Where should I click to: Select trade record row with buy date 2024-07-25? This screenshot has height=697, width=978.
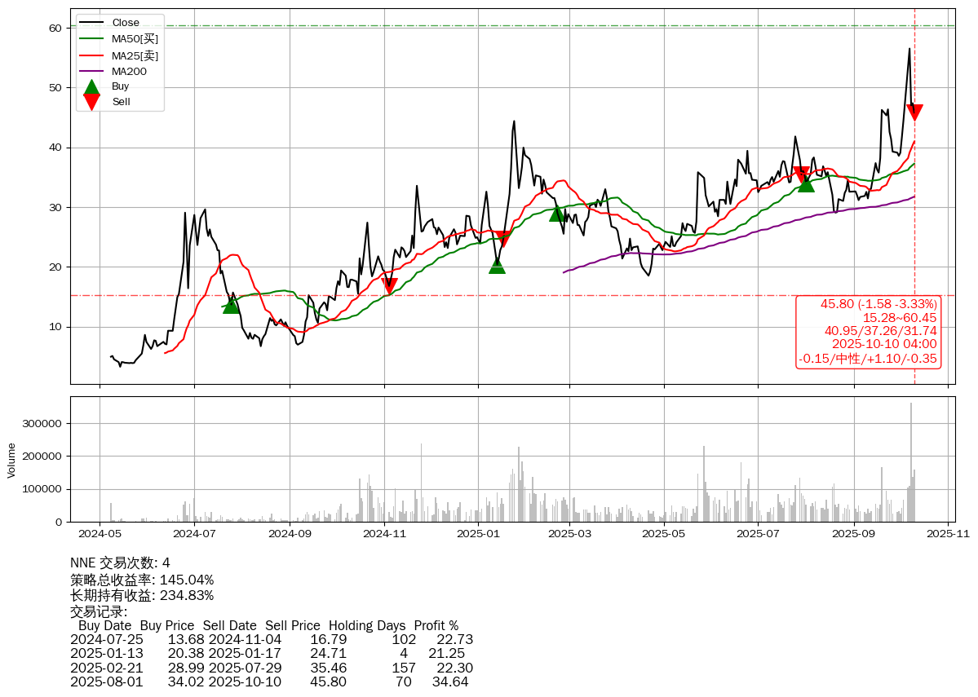click(271, 640)
